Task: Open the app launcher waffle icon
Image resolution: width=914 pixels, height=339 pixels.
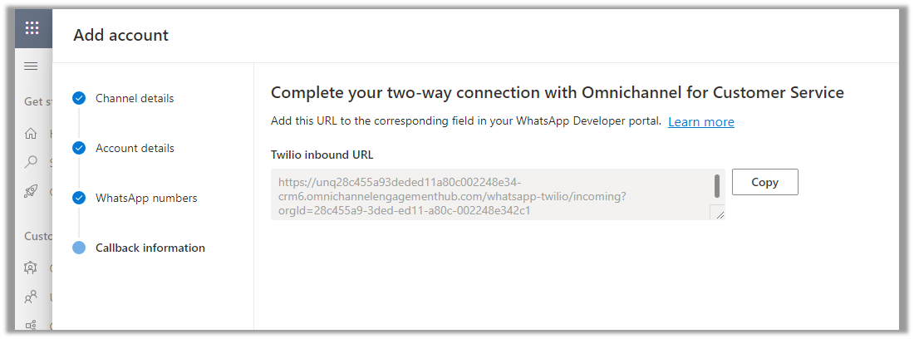Action: pyautogui.click(x=32, y=28)
